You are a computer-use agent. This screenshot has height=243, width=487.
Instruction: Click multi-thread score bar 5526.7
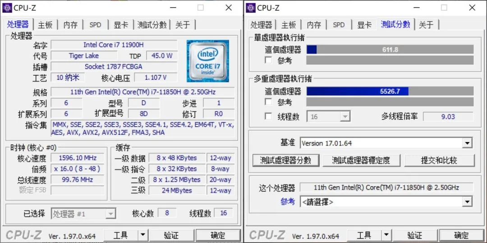[390, 91]
